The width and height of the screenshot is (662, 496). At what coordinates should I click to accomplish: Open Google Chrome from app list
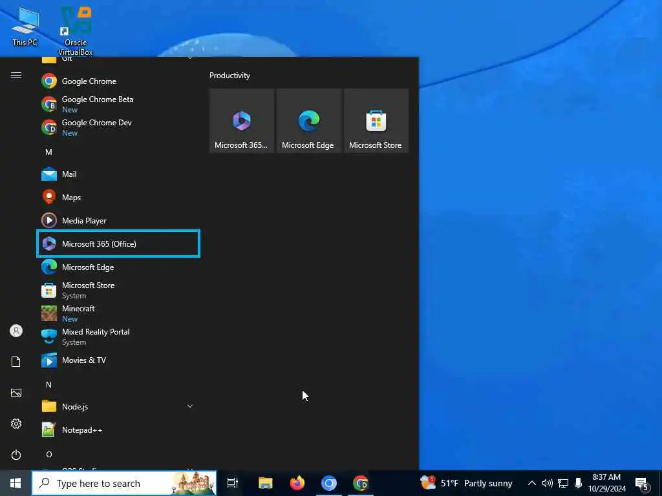[x=118, y=81]
